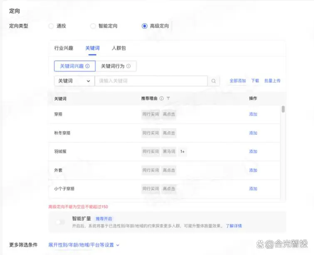Click the keyword search magnifier icon

tap(214, 81)
